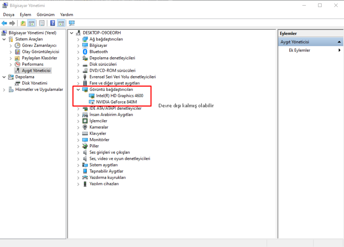Click the NVIDIA GeForce 840M adapter icon
This screenshot has height=247, width=344.
(x=92, y=102)
